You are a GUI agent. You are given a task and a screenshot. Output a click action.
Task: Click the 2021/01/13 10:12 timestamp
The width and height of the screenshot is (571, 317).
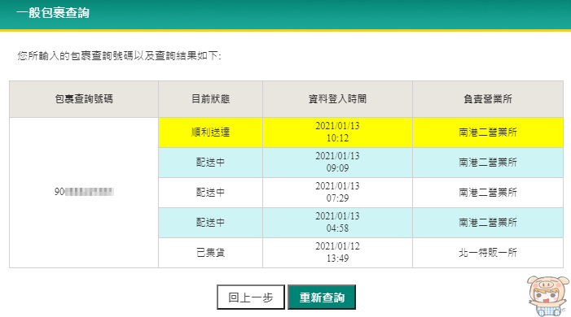tap(337, 132)
